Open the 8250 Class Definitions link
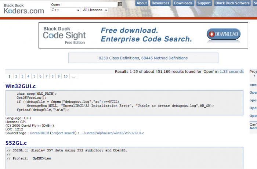Image resolution: width=257 pixels, height=169 pixels. point(119,58)
